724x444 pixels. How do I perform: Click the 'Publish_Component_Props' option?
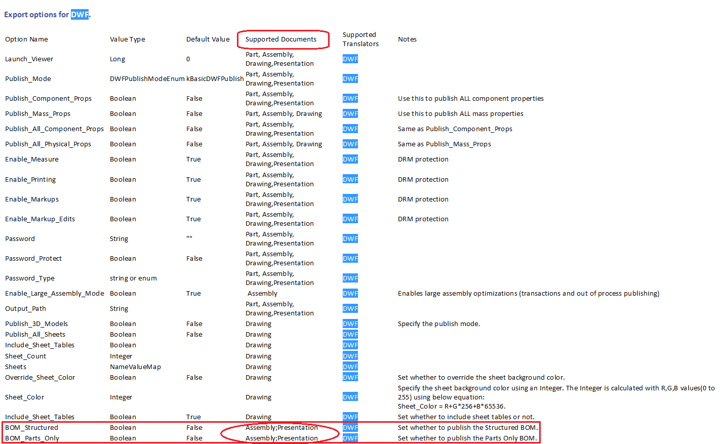click(x=48, y=99)
